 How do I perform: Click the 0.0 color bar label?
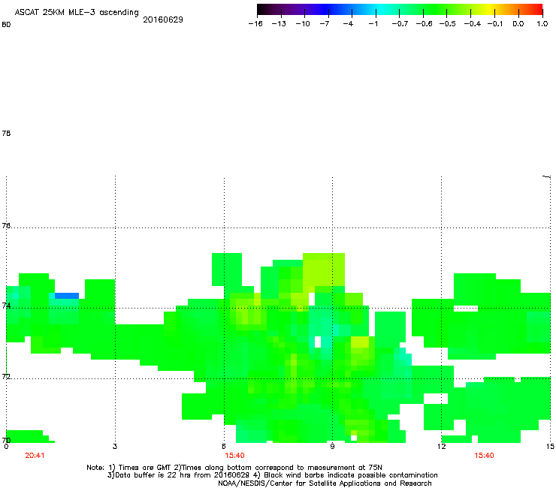(518, 24)
